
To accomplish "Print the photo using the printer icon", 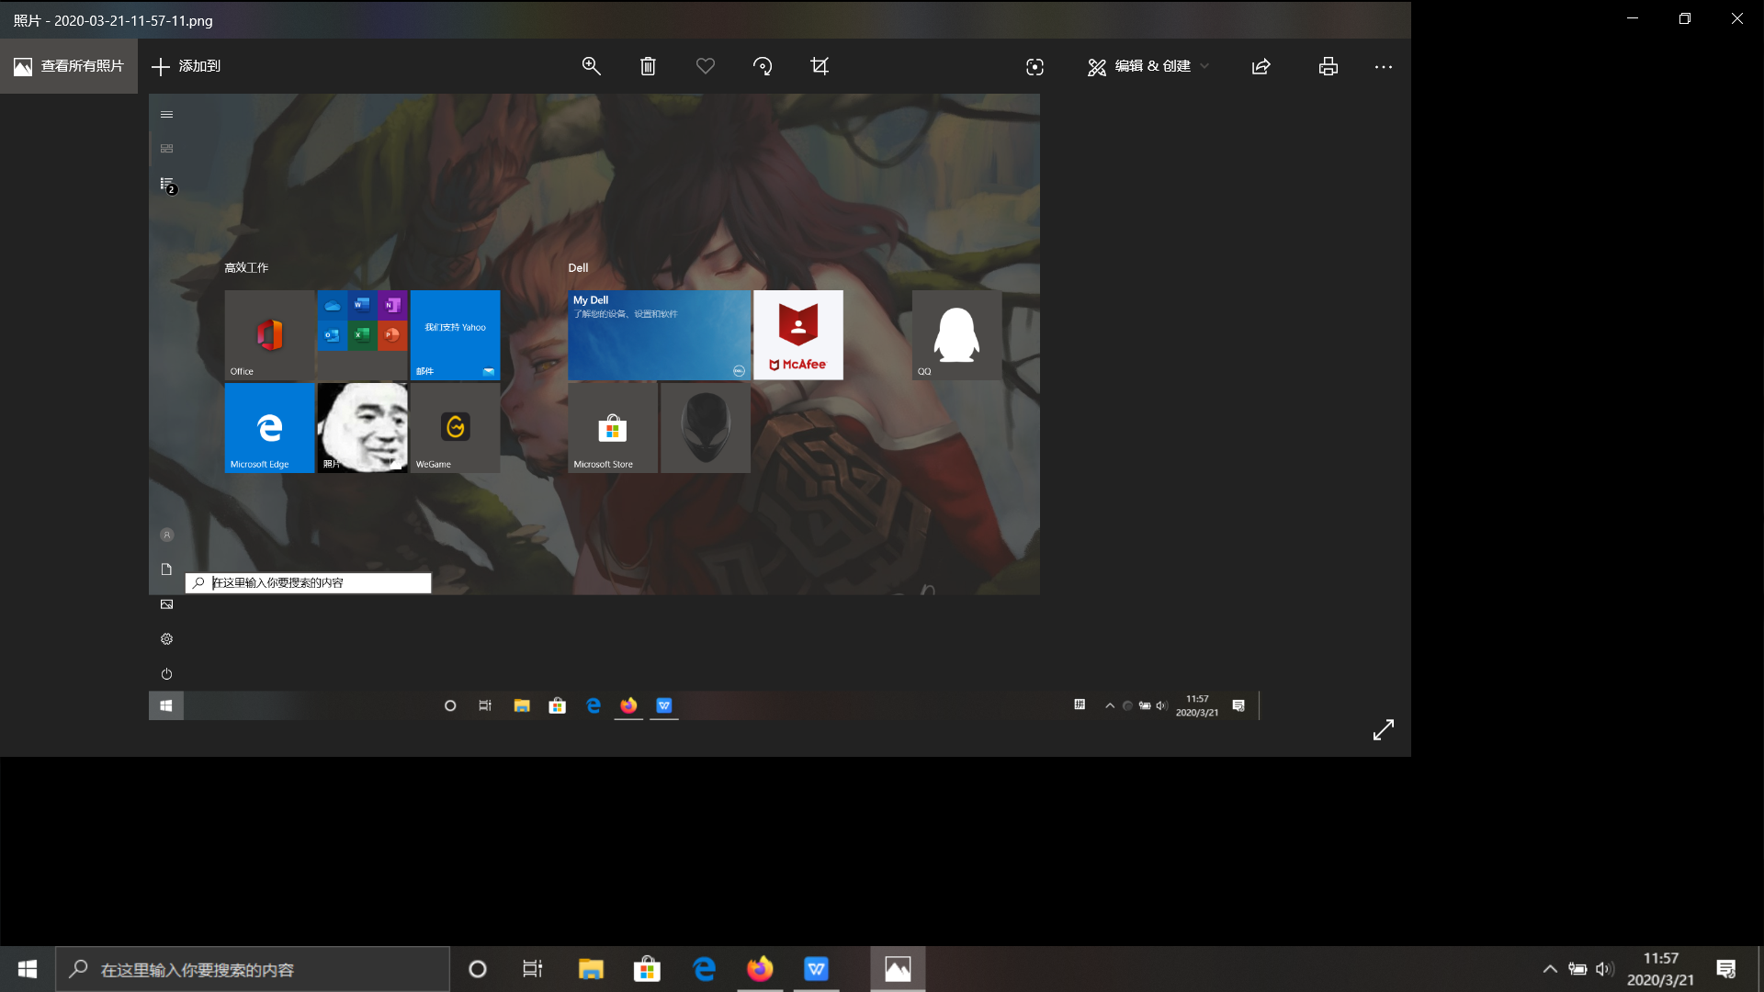I will click(1328, 66).
